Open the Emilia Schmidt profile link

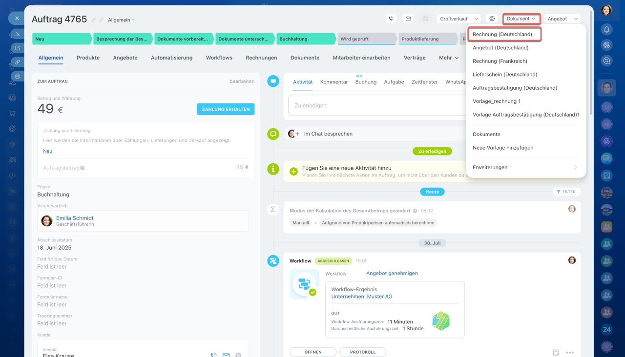pyautogui.click(x=75, y=218)
